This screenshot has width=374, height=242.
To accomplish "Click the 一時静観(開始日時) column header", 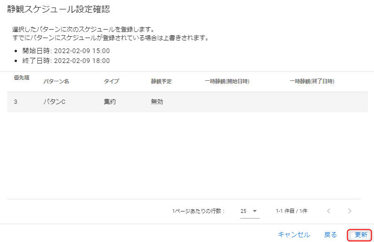I will [x=227, y=81].
